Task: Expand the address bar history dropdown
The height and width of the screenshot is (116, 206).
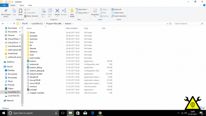Action: (x=167, y=24)
